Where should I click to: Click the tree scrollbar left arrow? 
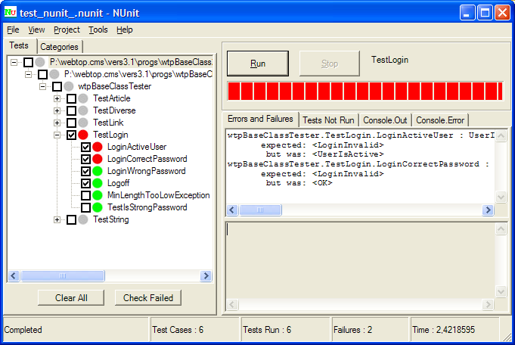click(x=14, y=275)
